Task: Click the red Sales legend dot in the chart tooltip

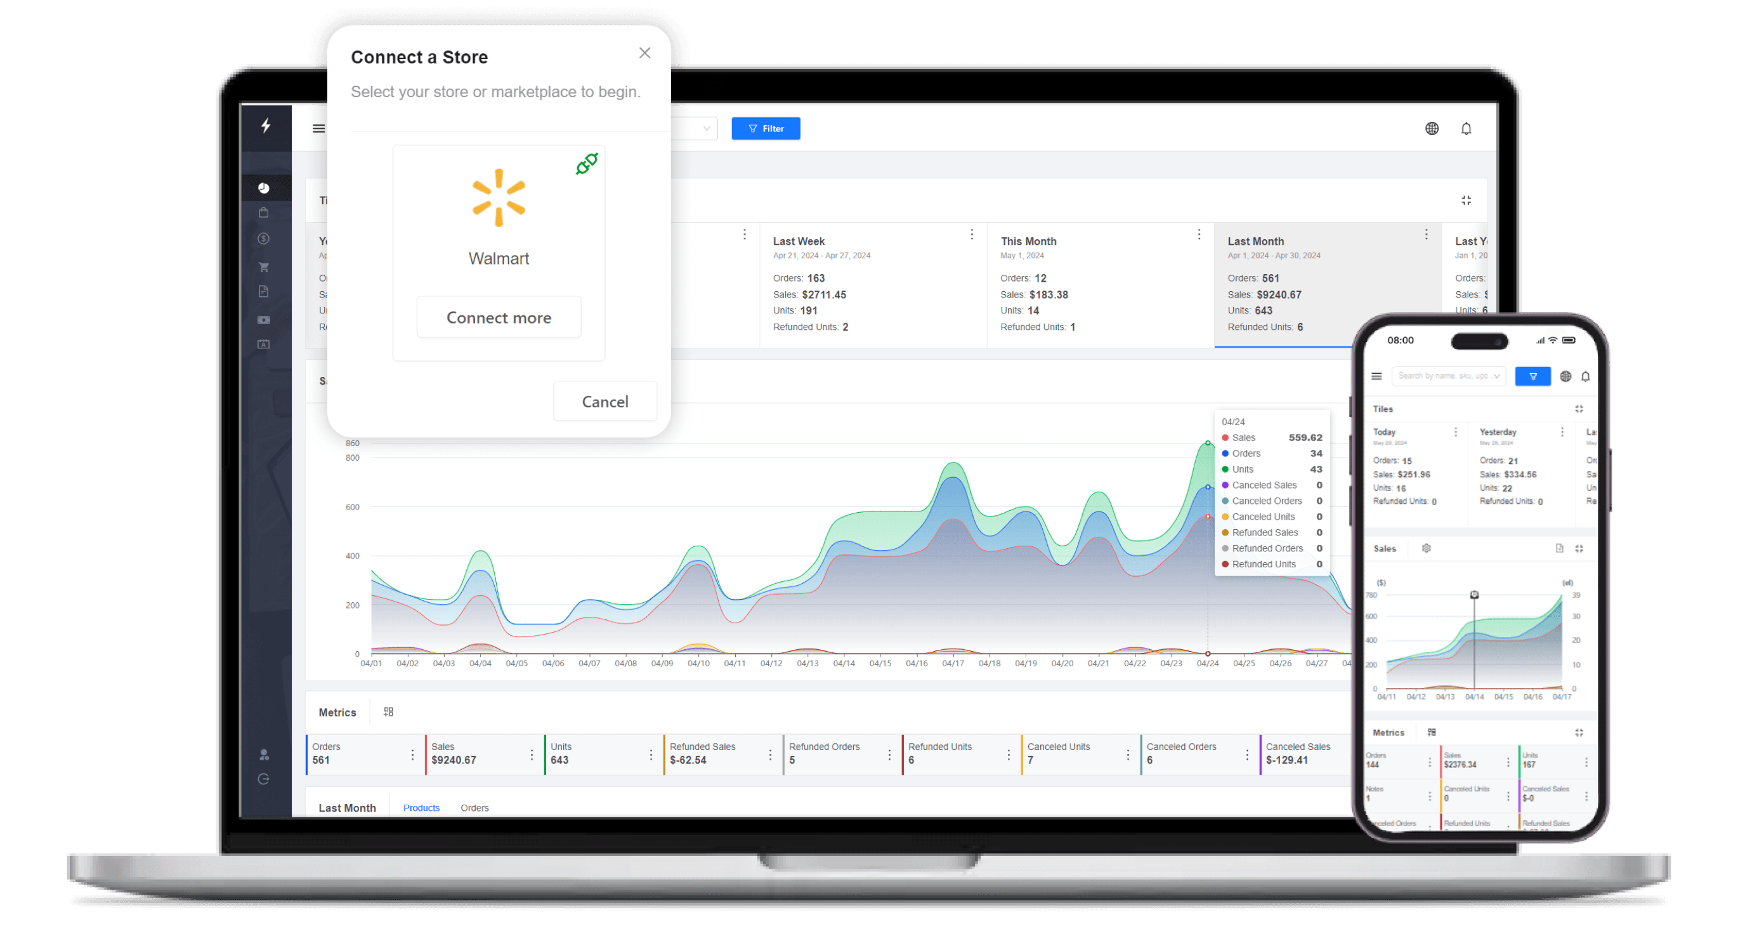Action: 1225,438
